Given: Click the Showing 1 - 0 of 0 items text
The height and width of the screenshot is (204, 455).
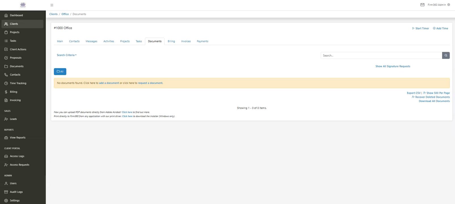Looking at the screenshot, I should pos(252,108).
